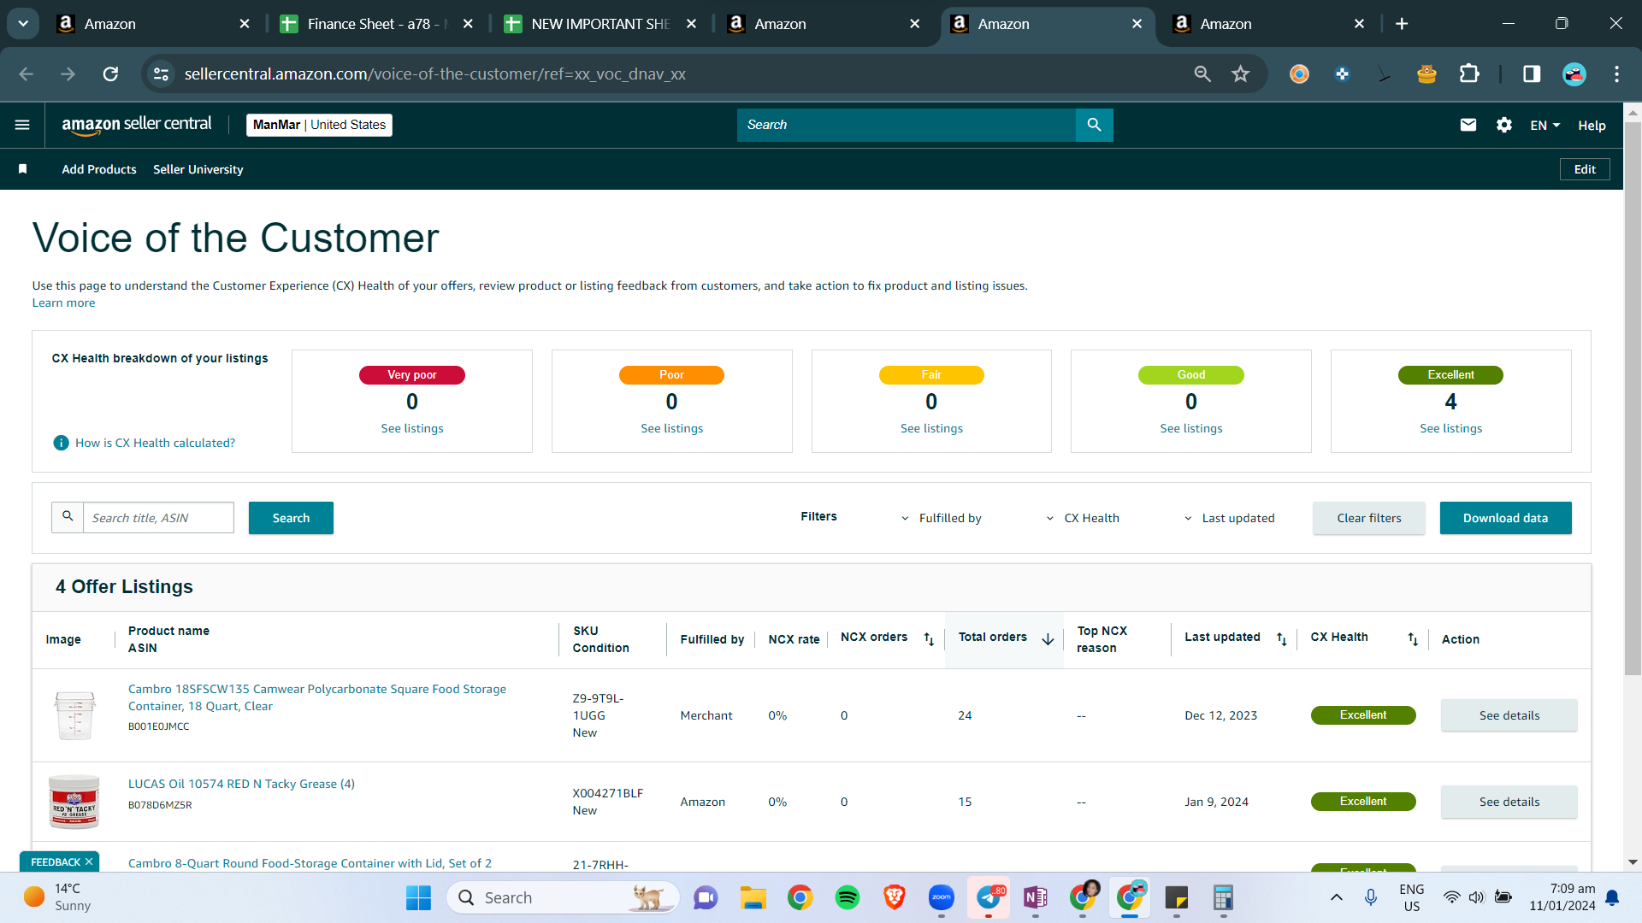The height and width of the screenshot is (923, 1642).
Task: Click the search magnifier button in header
Action: 1094,125
